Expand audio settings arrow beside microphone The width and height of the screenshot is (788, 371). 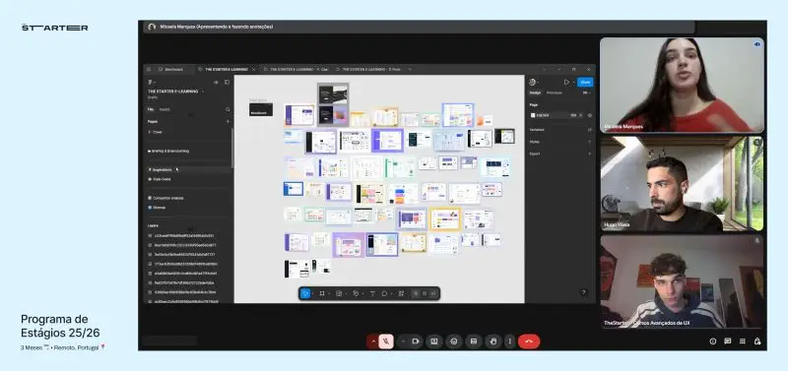(x=373, y=341)
